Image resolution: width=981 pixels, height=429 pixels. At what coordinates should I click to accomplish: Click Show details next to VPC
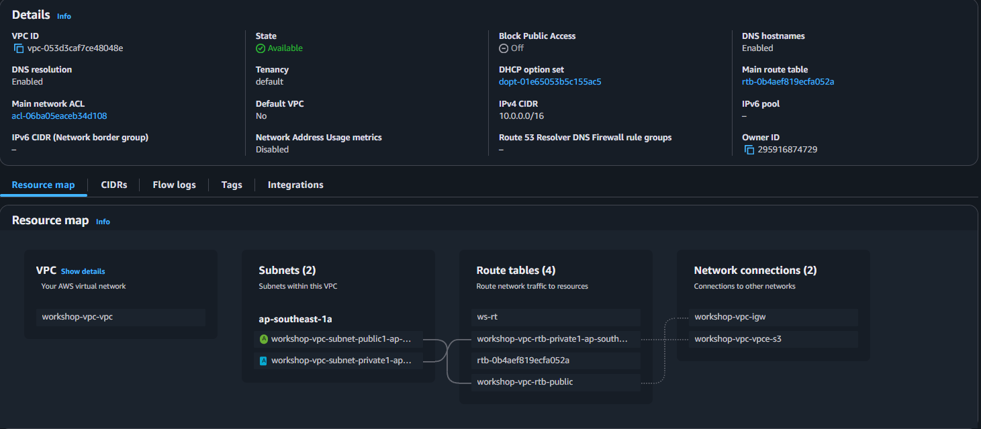83,271
